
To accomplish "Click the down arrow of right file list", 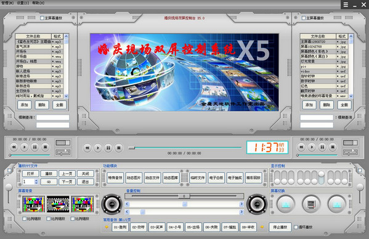I will pos(351,96).
